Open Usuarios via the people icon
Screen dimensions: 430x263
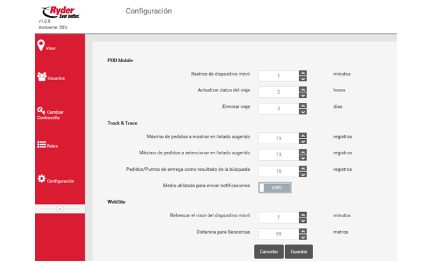(x=41, y=76)
